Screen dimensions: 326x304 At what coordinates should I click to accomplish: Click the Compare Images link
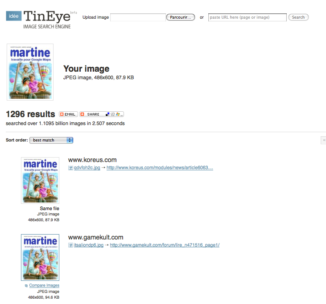pos(44,285)
